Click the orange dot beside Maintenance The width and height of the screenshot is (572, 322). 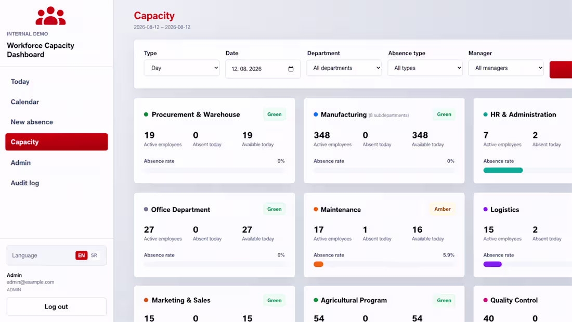[316, 209]
